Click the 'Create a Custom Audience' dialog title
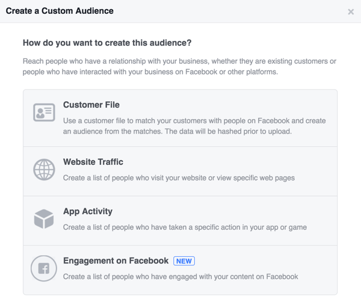 click(x=60, y=11)
